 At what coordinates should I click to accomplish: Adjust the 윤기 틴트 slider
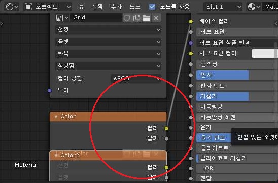214,138
